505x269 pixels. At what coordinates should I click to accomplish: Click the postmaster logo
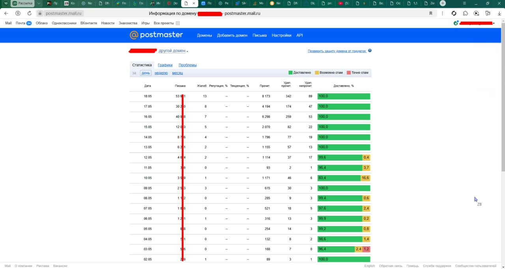click(156, 35)
